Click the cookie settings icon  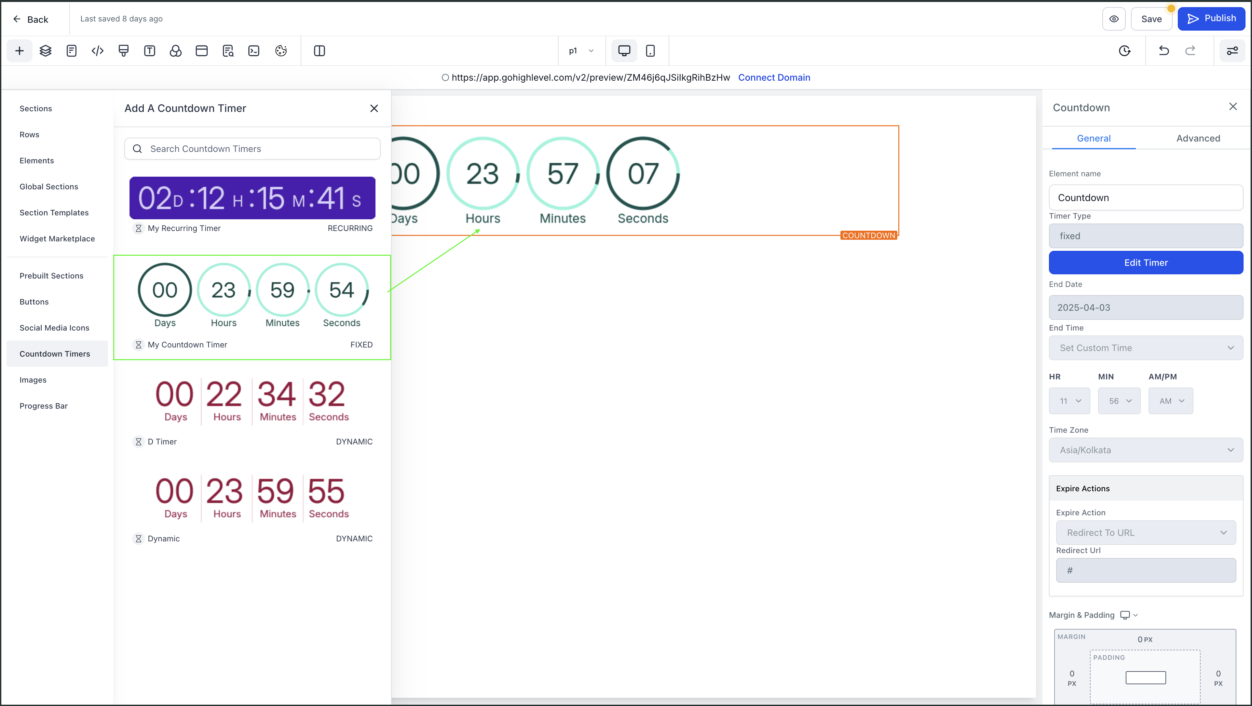coord(280,50)
